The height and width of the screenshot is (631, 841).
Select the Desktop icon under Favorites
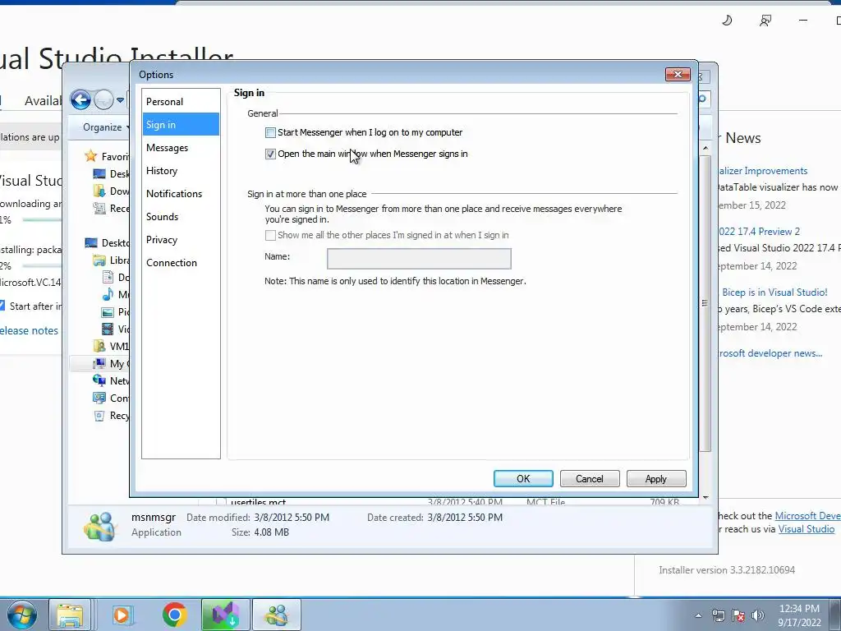click(x=99, y=174)
